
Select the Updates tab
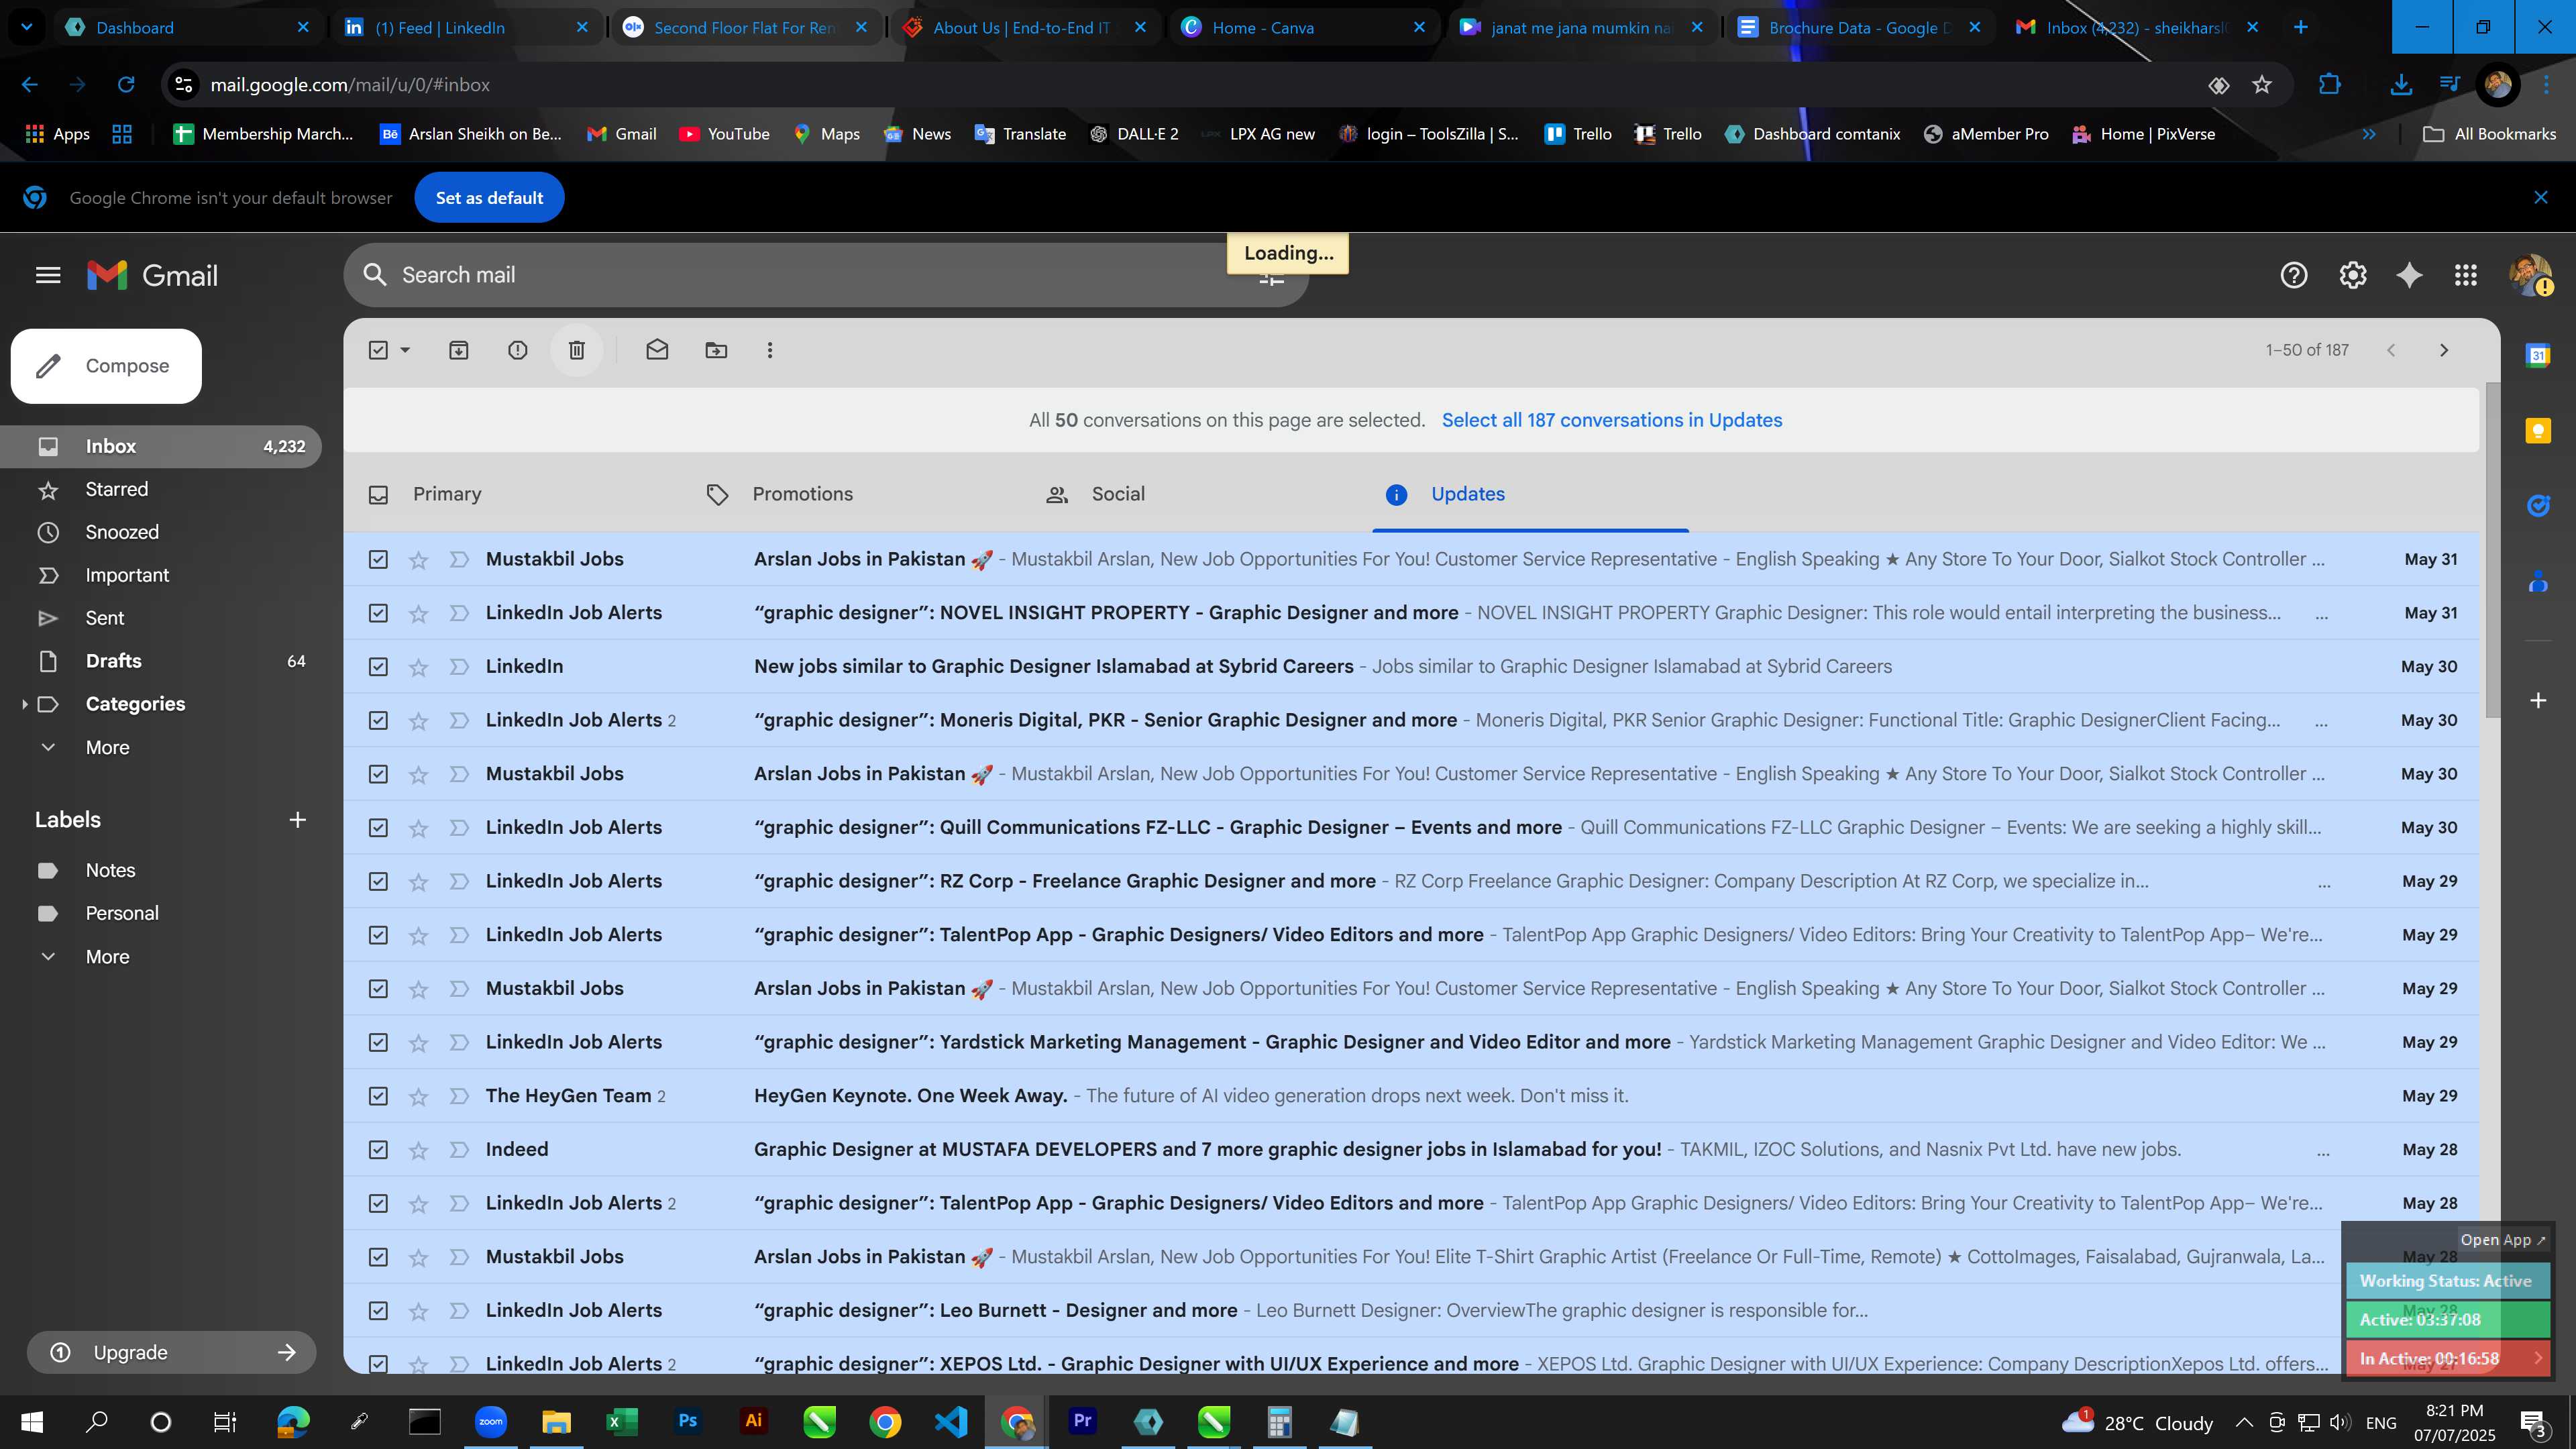[x=1467, y=494]
